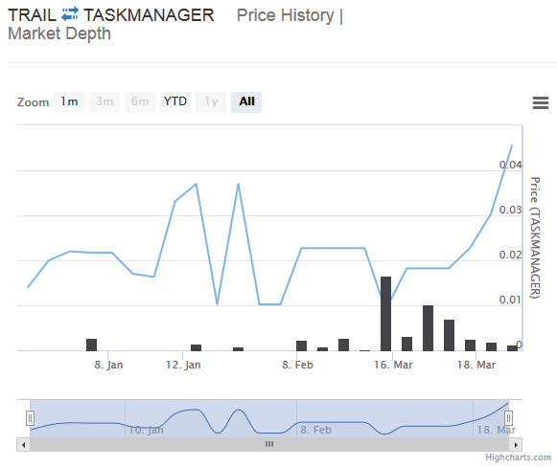Click the tallest volume bar at 16. Mar
This screenshot has height=468, width=557.
[385, 314]
